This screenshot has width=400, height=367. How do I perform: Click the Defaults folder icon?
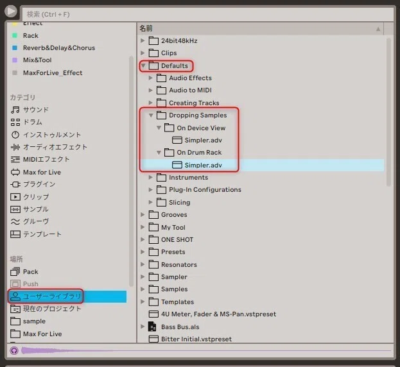(153, 65)
